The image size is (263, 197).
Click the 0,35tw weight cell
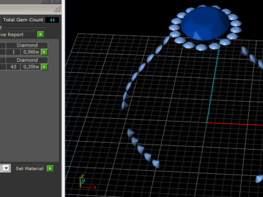(x=31, y=67)
